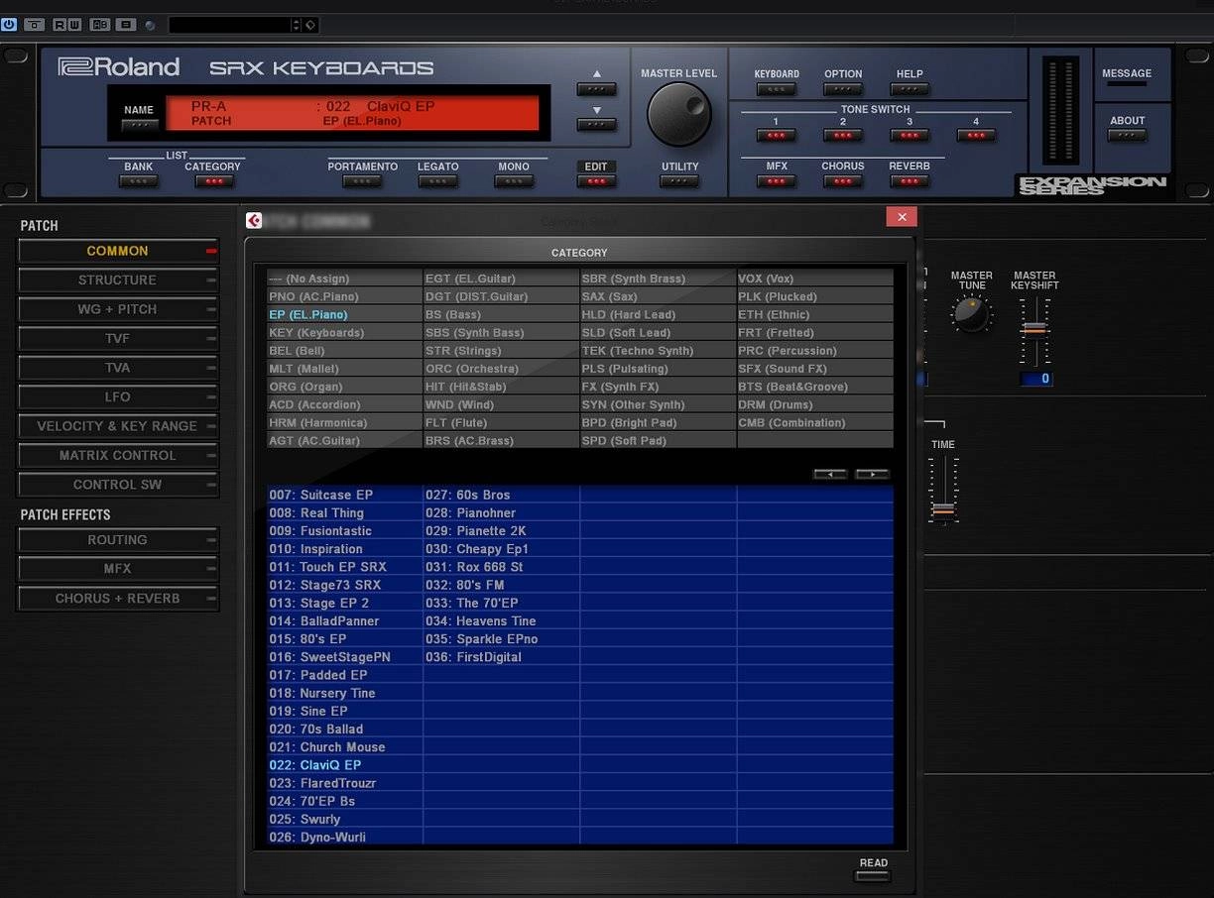Select category ORG (Organ)
Screen dimensions: 1214x898
345,387
